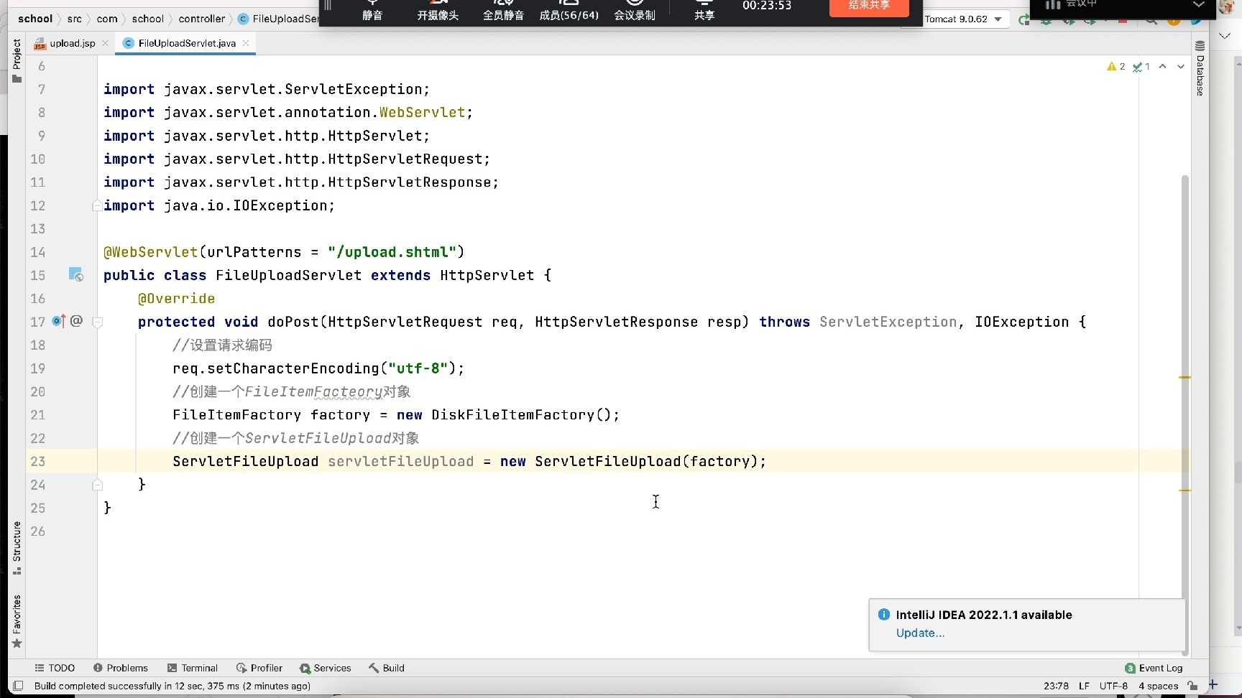
Task: Expand the in-meeting (会议中) status chevron
Action: click(1198, 5)
